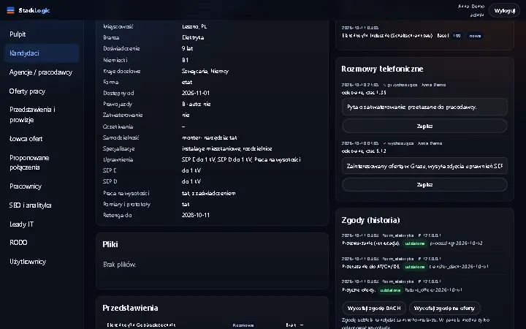526x329 pixels.
Task: Click Zapisz under the outgoing call note
Action: coord(424,185)
